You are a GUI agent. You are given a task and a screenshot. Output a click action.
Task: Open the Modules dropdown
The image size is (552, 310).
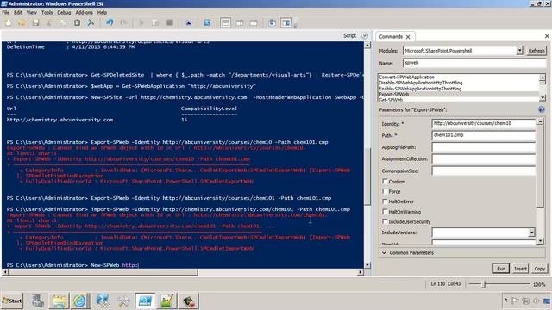(519, 51)
